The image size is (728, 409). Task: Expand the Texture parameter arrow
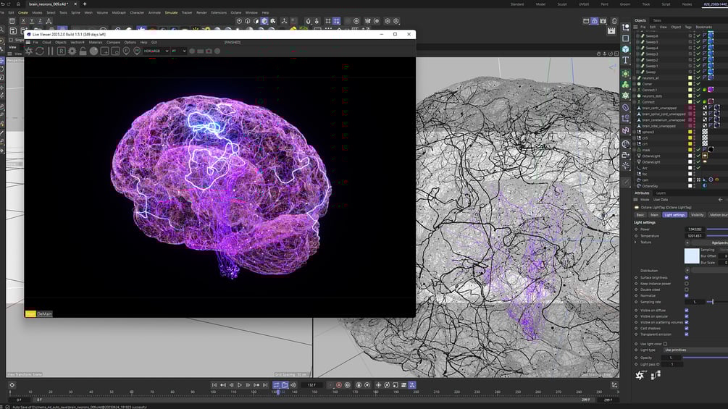pyautogui.click(x=635, y=243)
